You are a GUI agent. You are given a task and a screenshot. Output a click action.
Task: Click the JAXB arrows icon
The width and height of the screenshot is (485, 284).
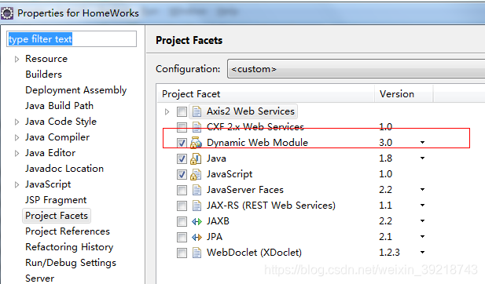point(197,221)
